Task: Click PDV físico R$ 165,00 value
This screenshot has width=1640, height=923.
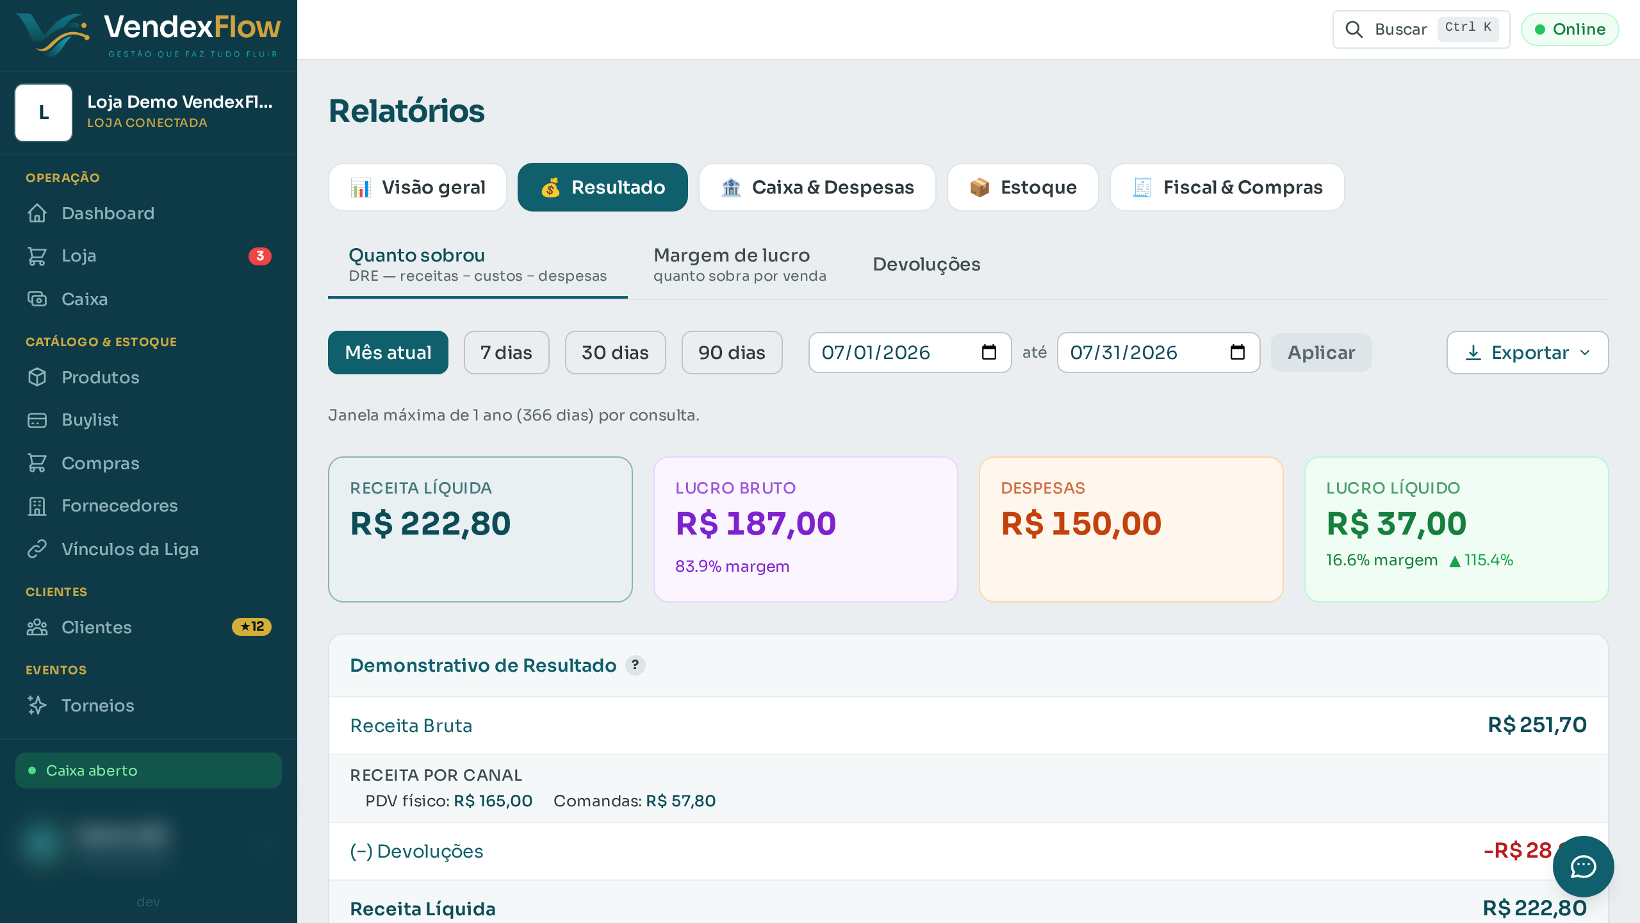Action: [493, 801]
